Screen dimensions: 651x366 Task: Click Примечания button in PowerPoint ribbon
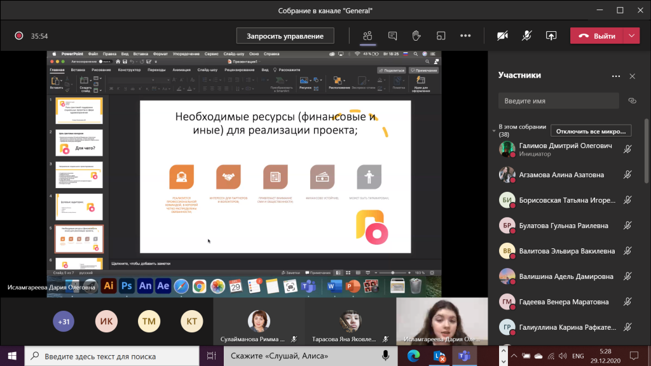click(423, 70)
